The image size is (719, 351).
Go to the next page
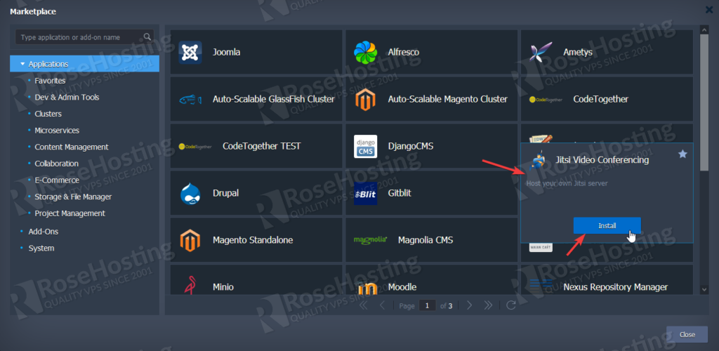(469, 305)
